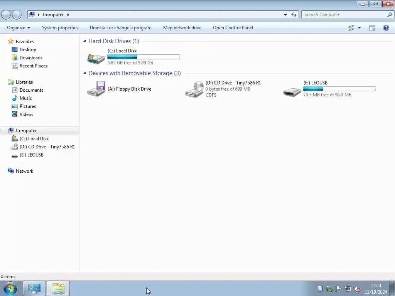Click the '4 items' status bar text
This screenshot has width=395, height=296.
8,277
